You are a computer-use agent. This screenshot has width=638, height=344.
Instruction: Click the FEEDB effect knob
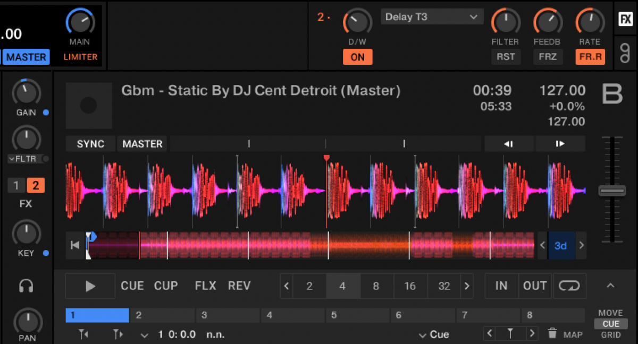coord(548,22)
